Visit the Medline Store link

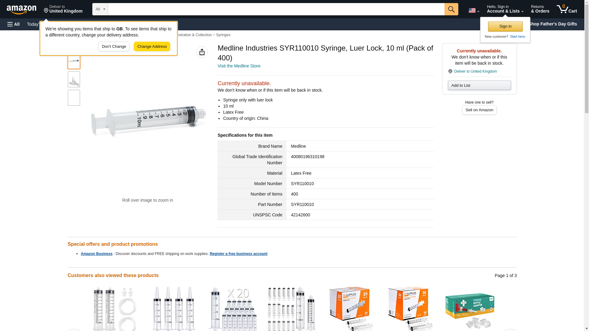pyautogui.click(x=239, y=66)
